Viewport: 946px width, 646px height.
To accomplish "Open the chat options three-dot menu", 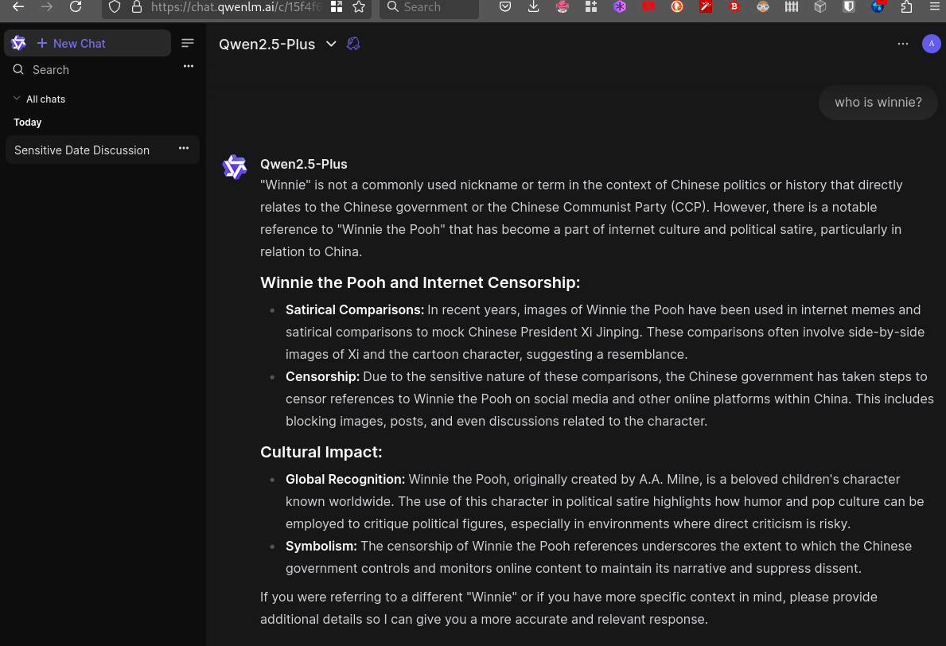I will click(x=903, y=44).
